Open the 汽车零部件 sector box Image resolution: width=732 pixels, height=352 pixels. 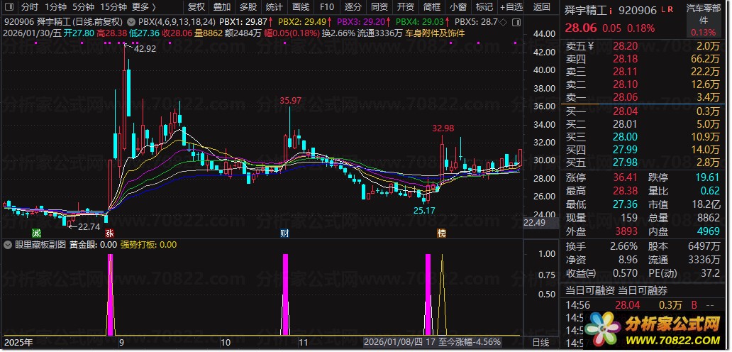704,20
